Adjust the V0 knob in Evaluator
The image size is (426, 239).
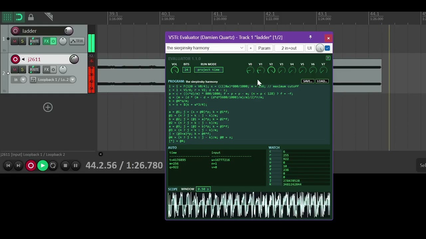point(250,70)
